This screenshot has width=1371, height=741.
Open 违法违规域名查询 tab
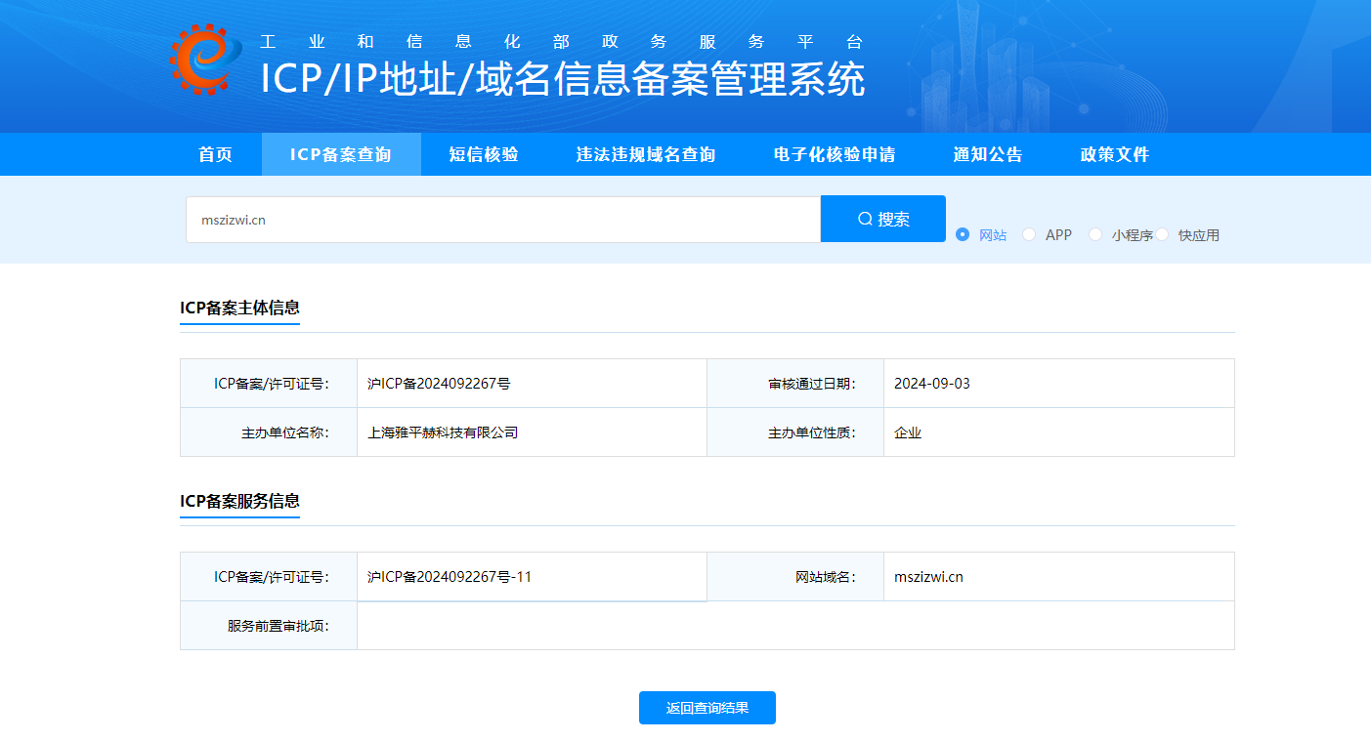click(x=646, y=154)
